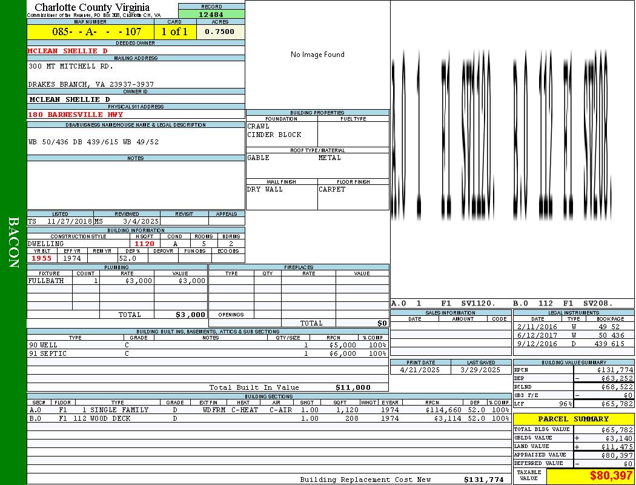Viewport: 636px width, 485px height.
Task: Click fireplaces total $0
Action: click(382, 323)
